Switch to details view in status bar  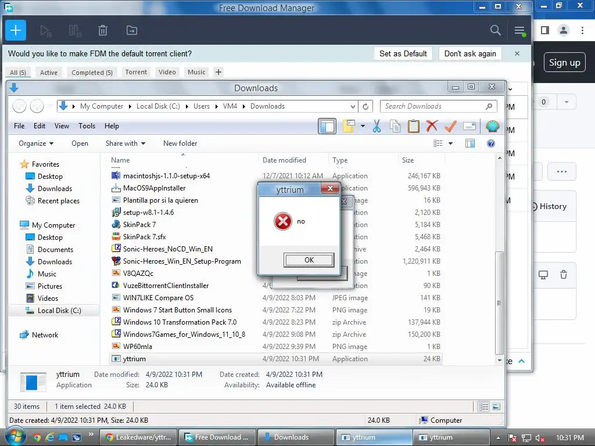484,407
